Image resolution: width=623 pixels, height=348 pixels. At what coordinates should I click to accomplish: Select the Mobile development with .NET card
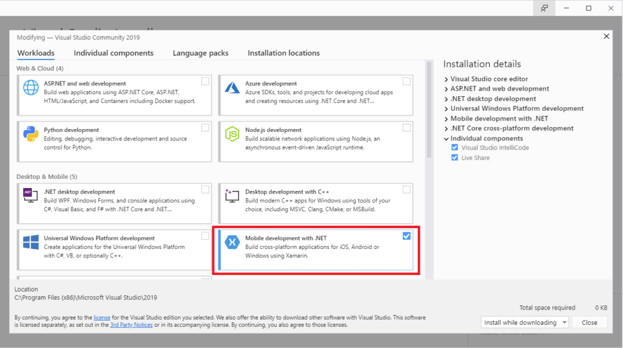click(316, 250)
